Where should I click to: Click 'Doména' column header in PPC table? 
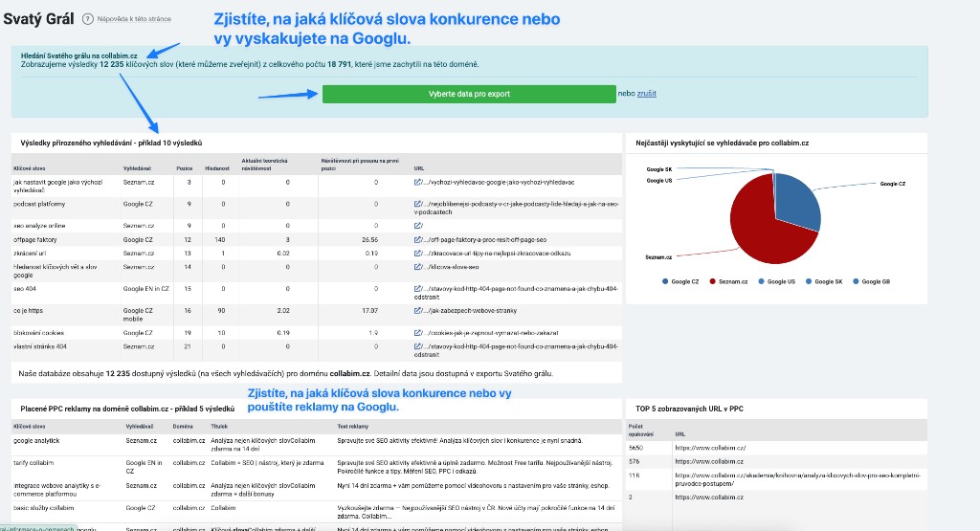[x=182, y=427]
